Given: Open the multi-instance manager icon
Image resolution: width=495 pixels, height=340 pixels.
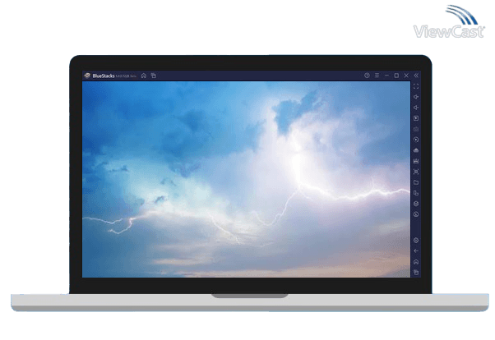Looking at the screenshot, I should point(416,193).
